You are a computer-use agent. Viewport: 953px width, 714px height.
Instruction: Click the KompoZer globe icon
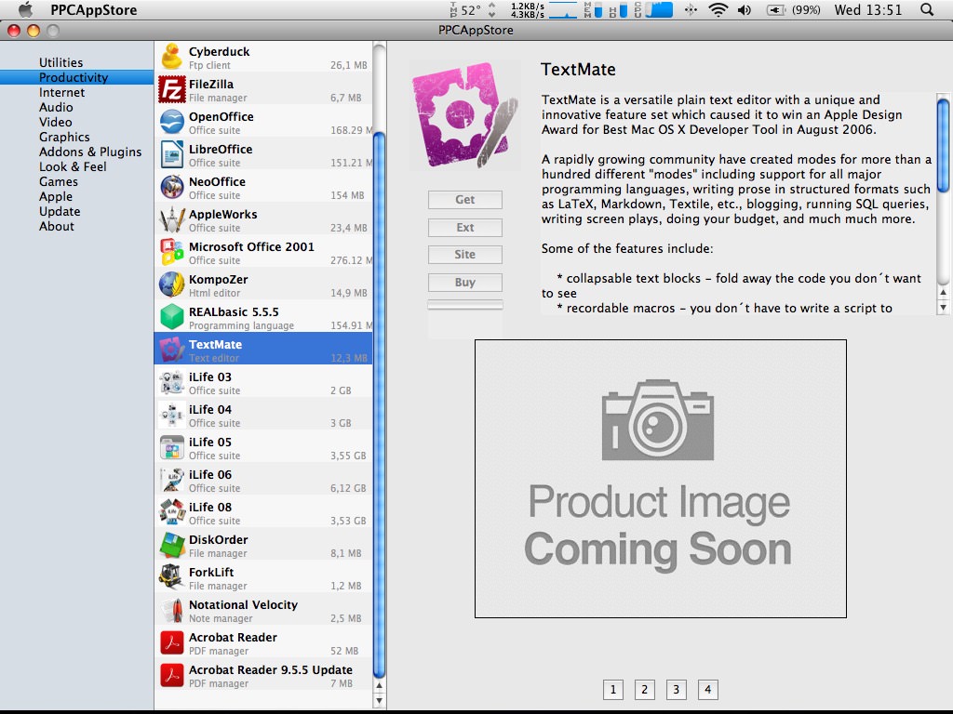tap(172, 284)
